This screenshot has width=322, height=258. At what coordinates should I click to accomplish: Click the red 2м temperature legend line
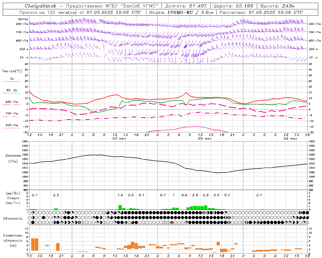(x=12, y=81)
